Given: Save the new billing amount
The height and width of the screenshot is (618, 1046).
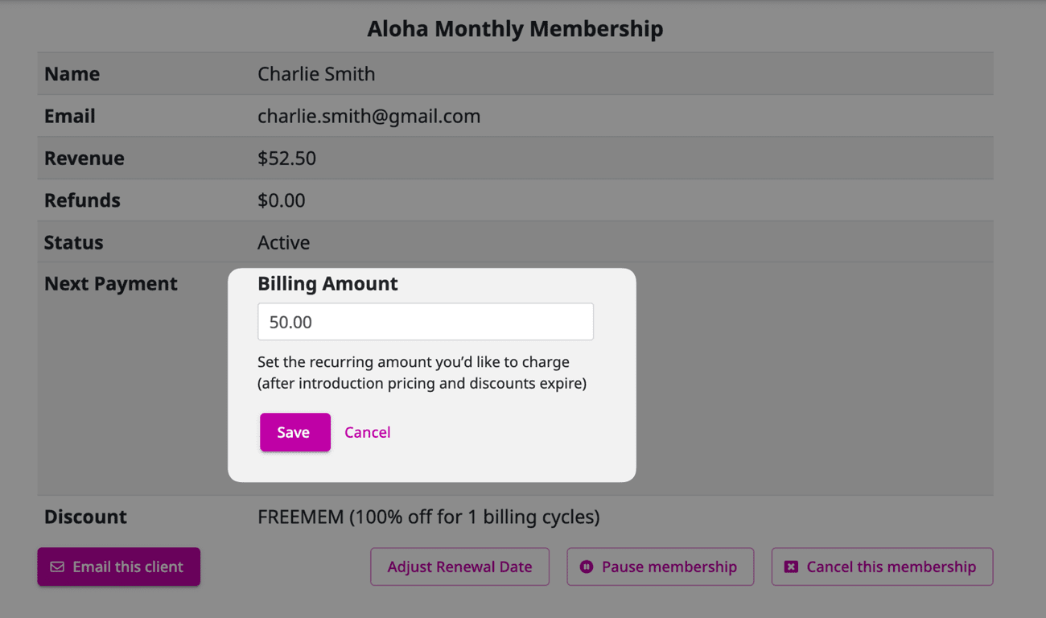Looking at the screenshot, I should click(294, 432).
